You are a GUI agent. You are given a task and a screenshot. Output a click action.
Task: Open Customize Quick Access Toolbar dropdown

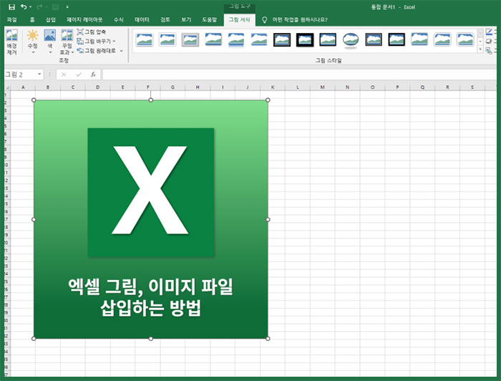67,6
